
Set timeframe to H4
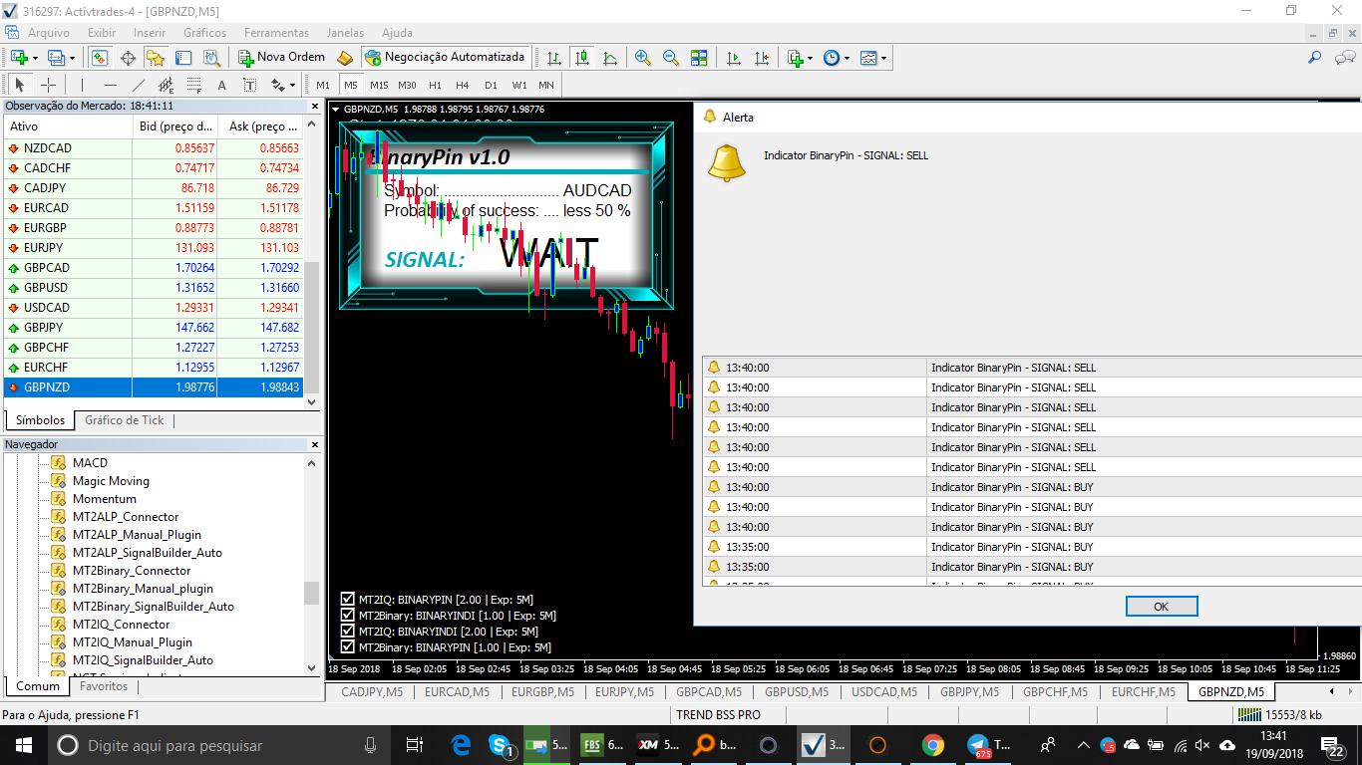463,85
